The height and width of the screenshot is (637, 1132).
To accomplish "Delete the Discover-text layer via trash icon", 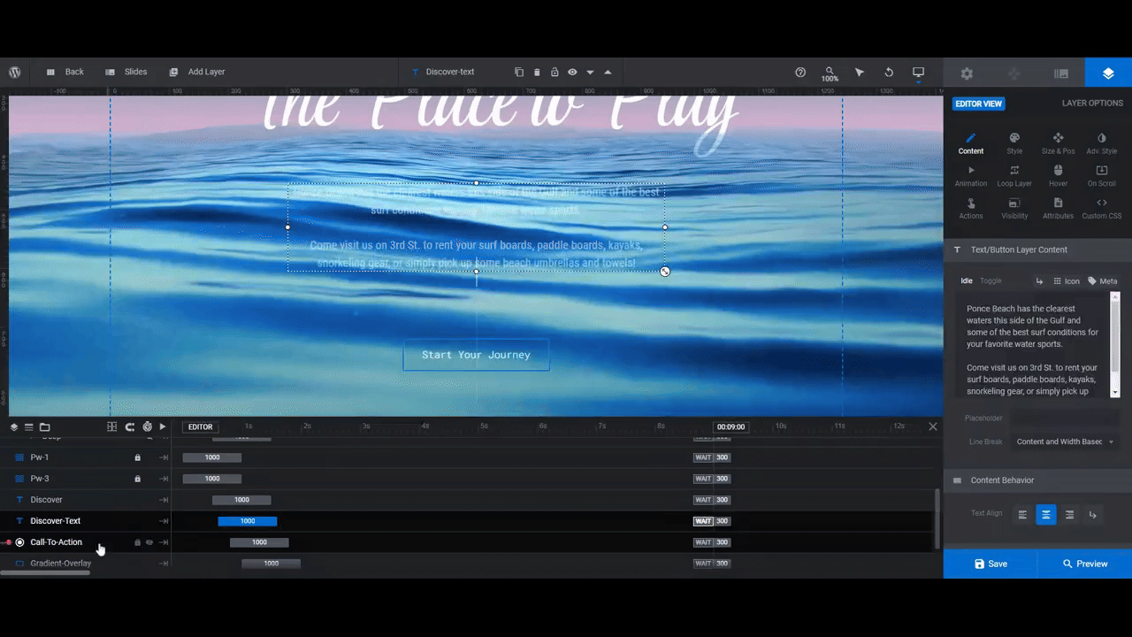I will coord(537,73).
